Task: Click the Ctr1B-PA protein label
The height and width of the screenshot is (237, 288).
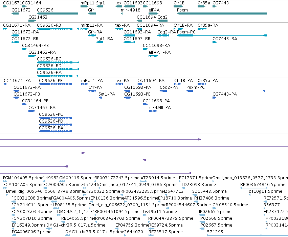Action: point(183,80)
